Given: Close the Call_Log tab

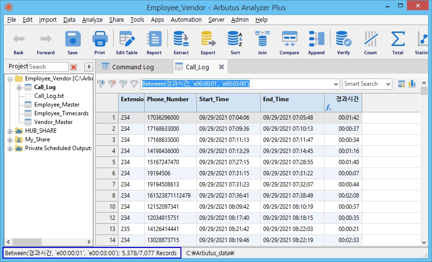Looking at the screenshot, I should click(221, 67).
